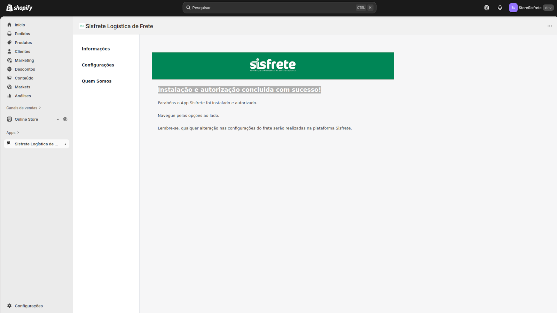557x313 pixels.
Task: Click the 'Parabéns o App Sisfrete' text
Action: [x=207, y=103]
